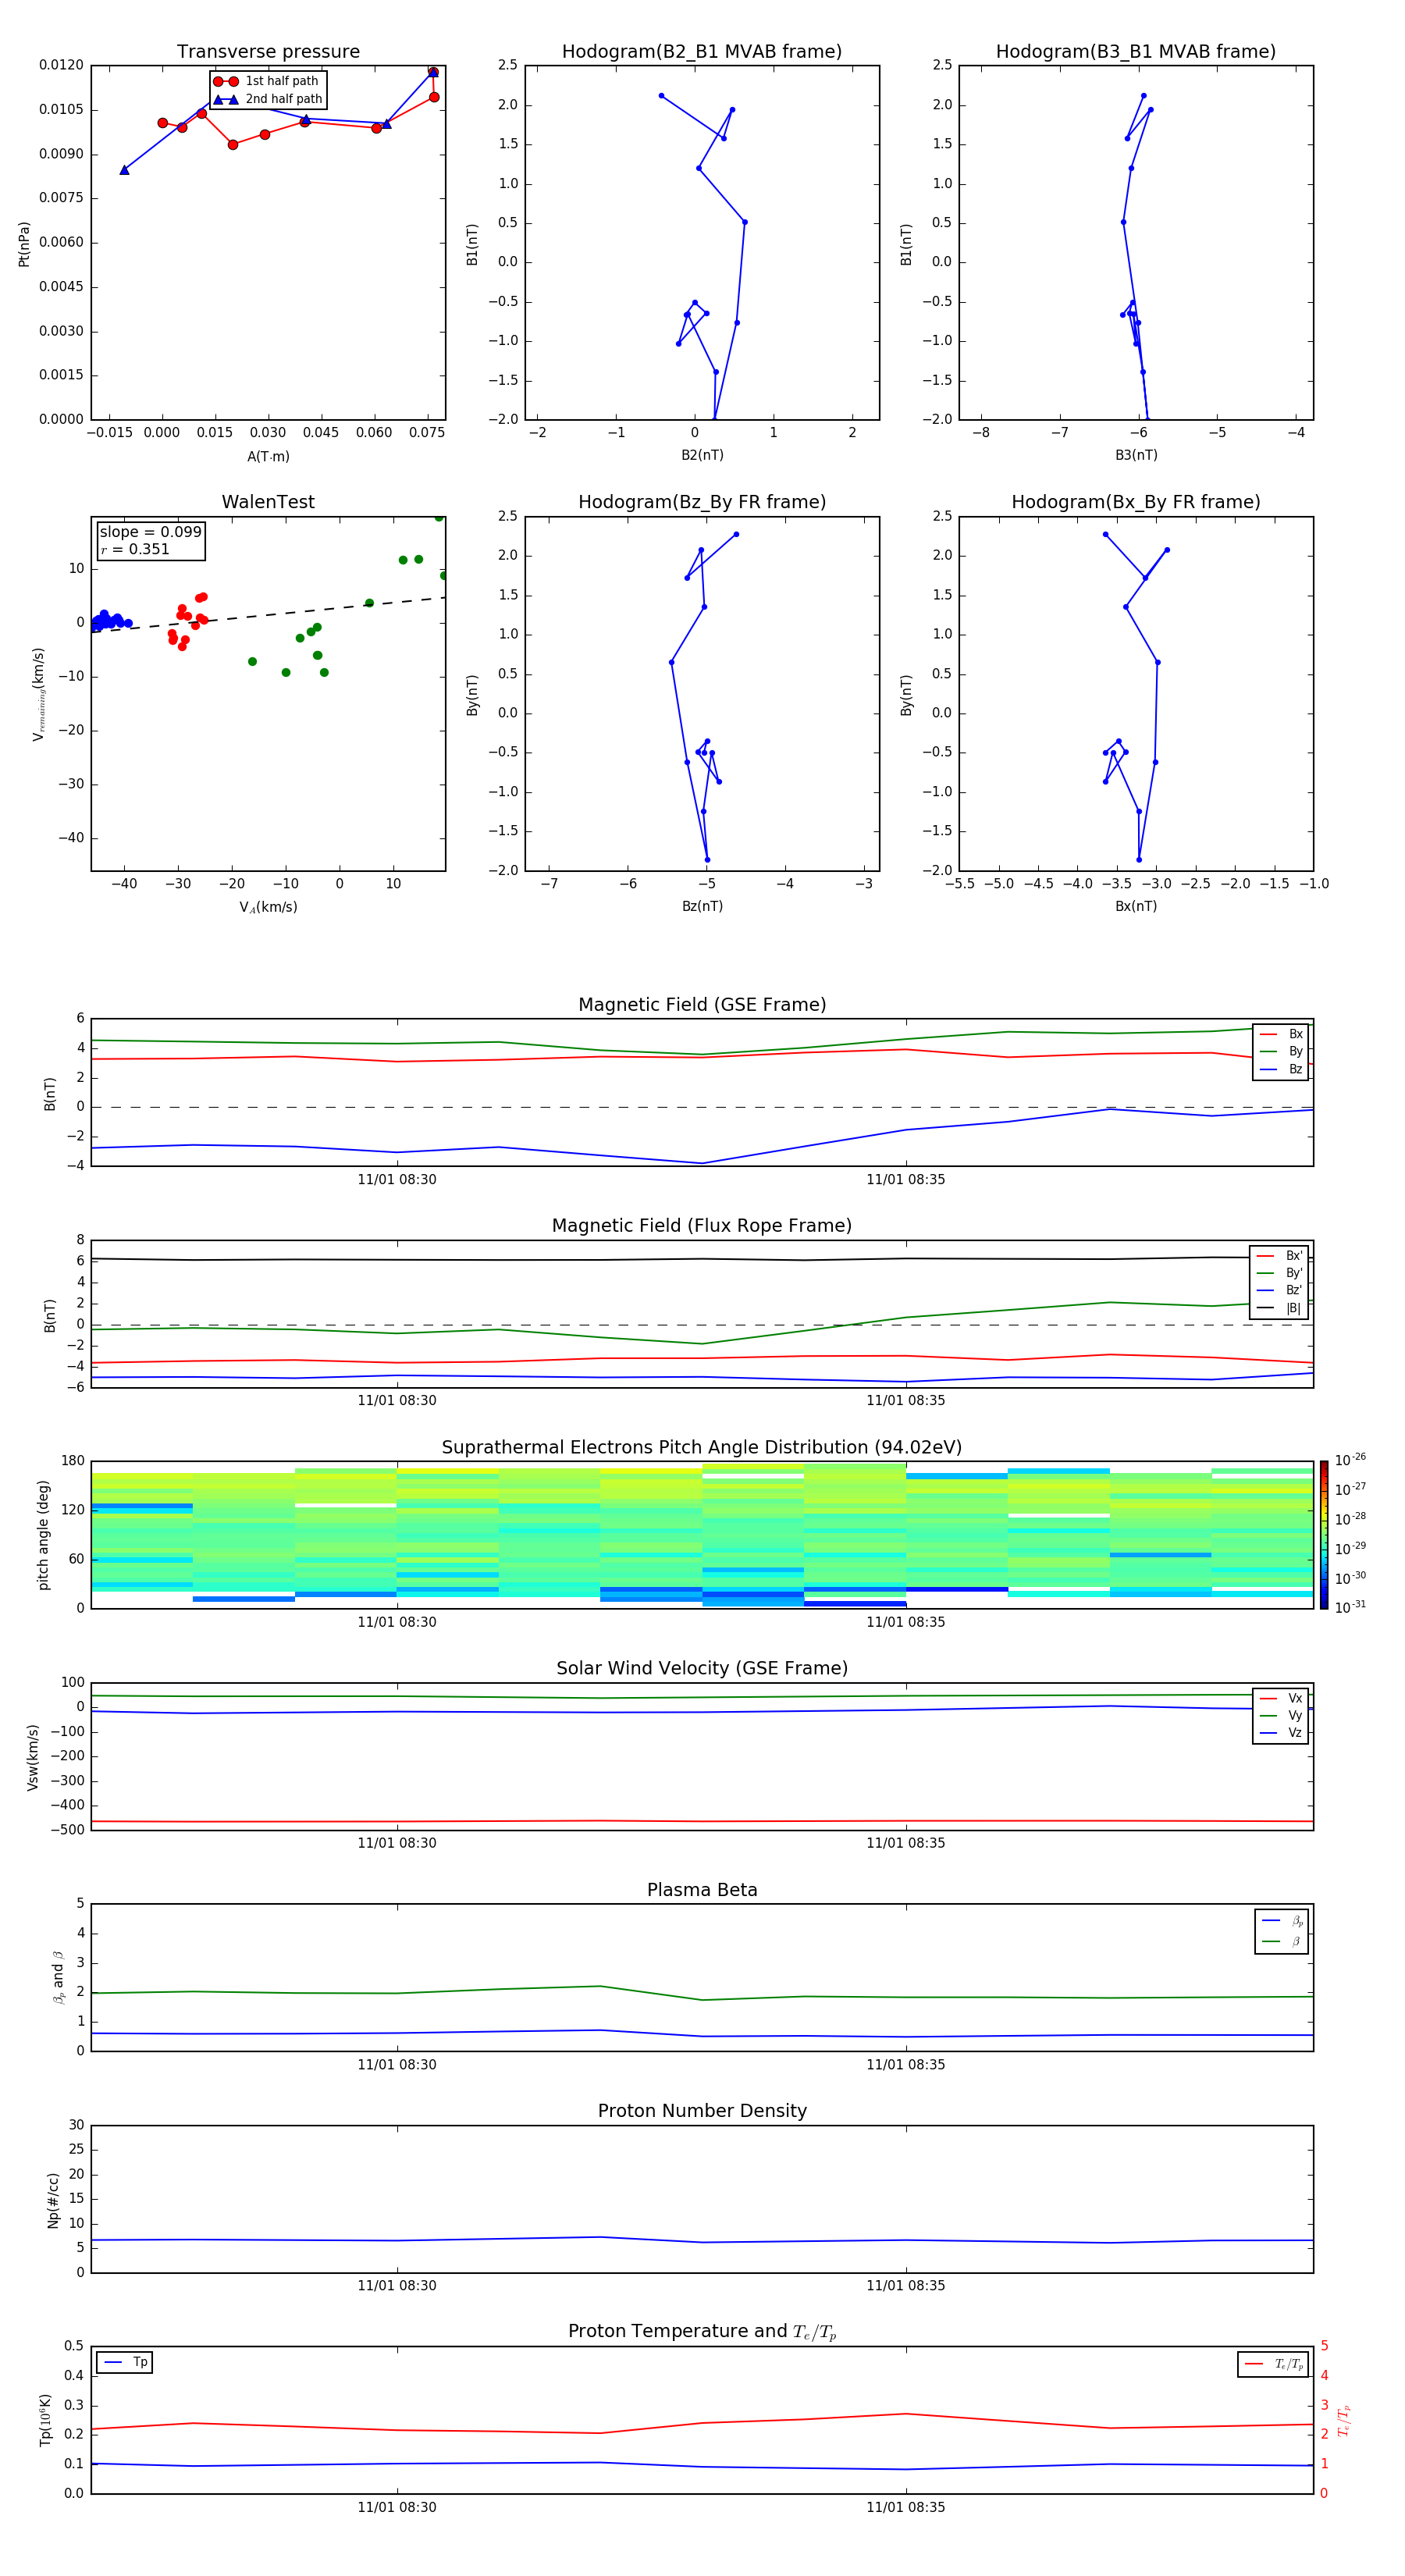This screenshot has width=1405, height=2576.
Task: Click the 'Suprathermal Electrons Pitch Angle Distribution' title
Action: pos(702,1448)
